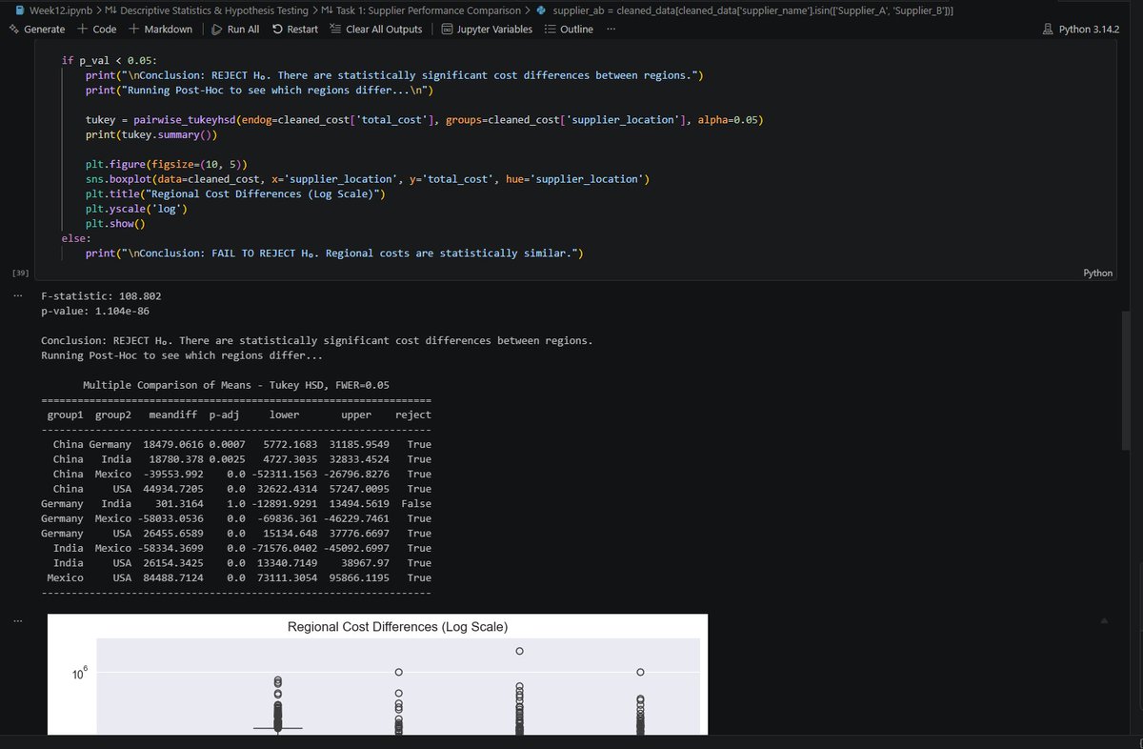Click the China USA meandiff 44934.7205

(172, 489)
